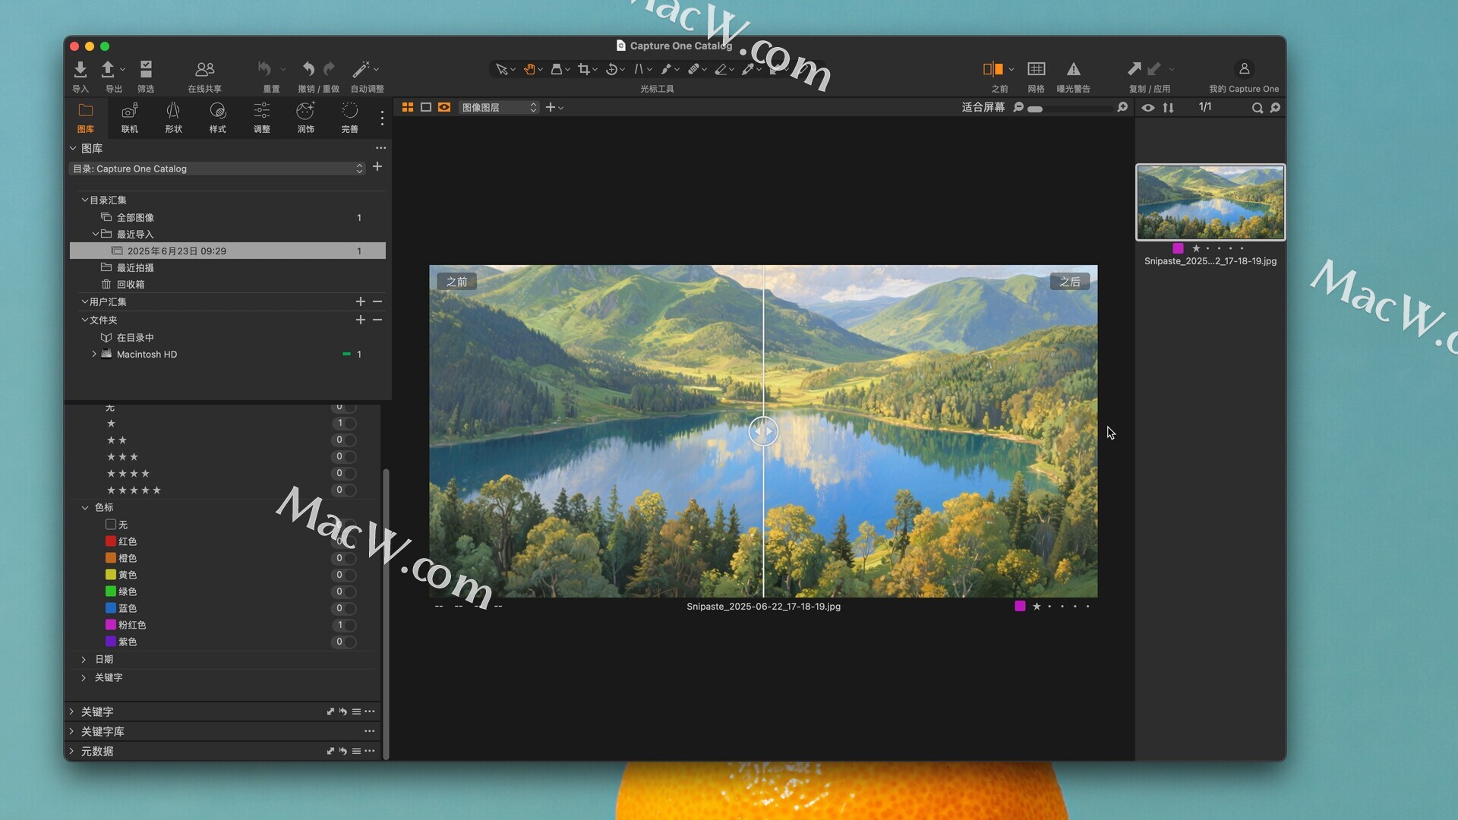Click the Export (导出) icon
This screenshot has height=820, width=1458.
[108, 69]
